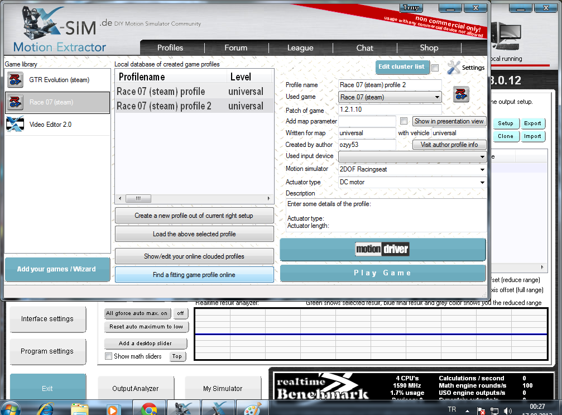
Task: Click the Created by author field
Action: 367,145
